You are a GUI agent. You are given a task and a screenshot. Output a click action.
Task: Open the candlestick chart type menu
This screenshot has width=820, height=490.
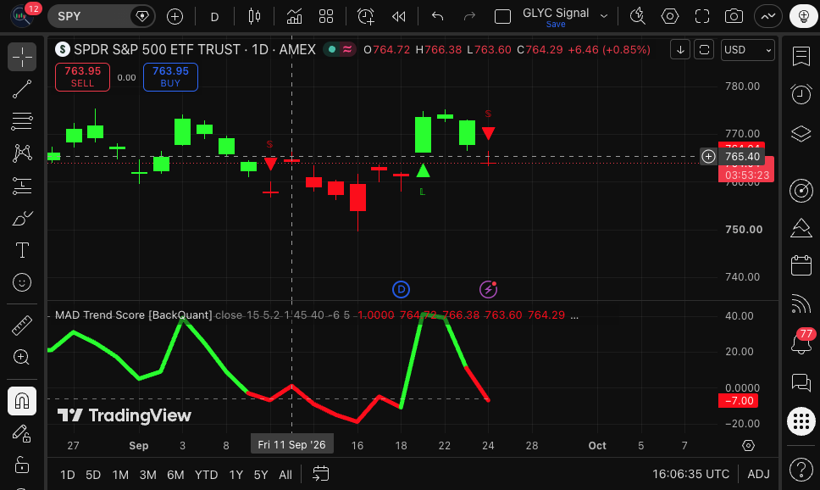(x=254, y=17)
